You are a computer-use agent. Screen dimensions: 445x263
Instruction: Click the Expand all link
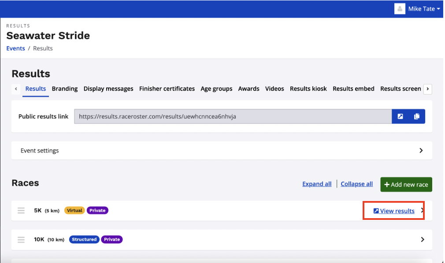[x=317, y=184]
